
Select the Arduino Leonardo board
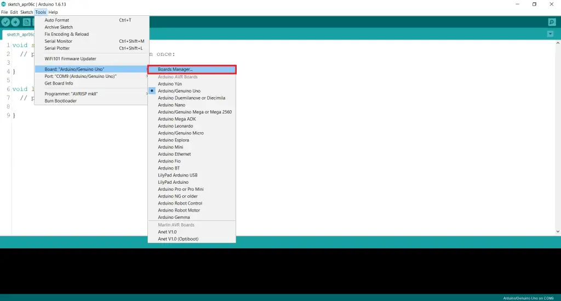192,126
